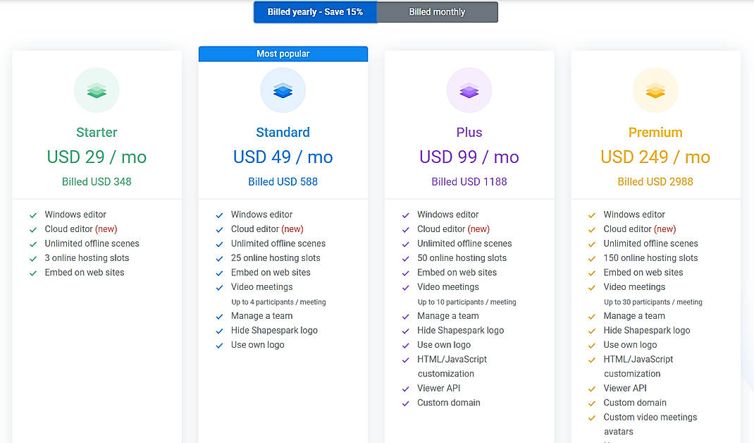The width and height of the screenshot is (754, 443).
Task: Click the Plus Custom domain checkmark
Action: [x=405, y=403]
